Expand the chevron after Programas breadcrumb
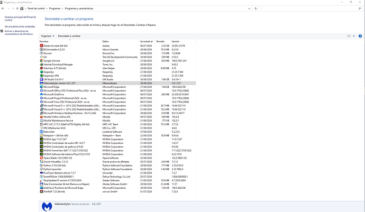The image size is (365, 212). pyautogui.click(x=62, y=8)
